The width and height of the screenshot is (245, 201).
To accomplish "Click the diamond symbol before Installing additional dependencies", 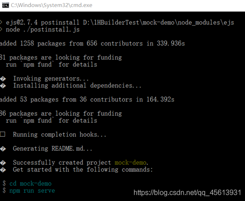I will (x=3, y=86).
